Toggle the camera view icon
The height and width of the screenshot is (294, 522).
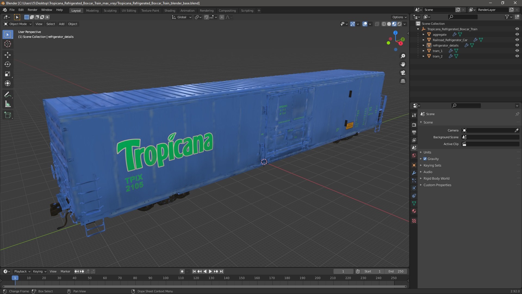[403, 73]
